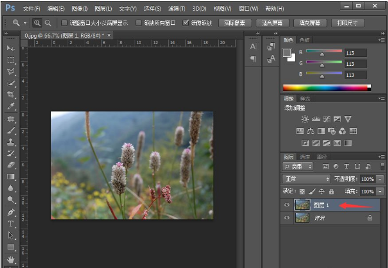
Task: Select the Clone Stamp tool
Action: point(11,142)
